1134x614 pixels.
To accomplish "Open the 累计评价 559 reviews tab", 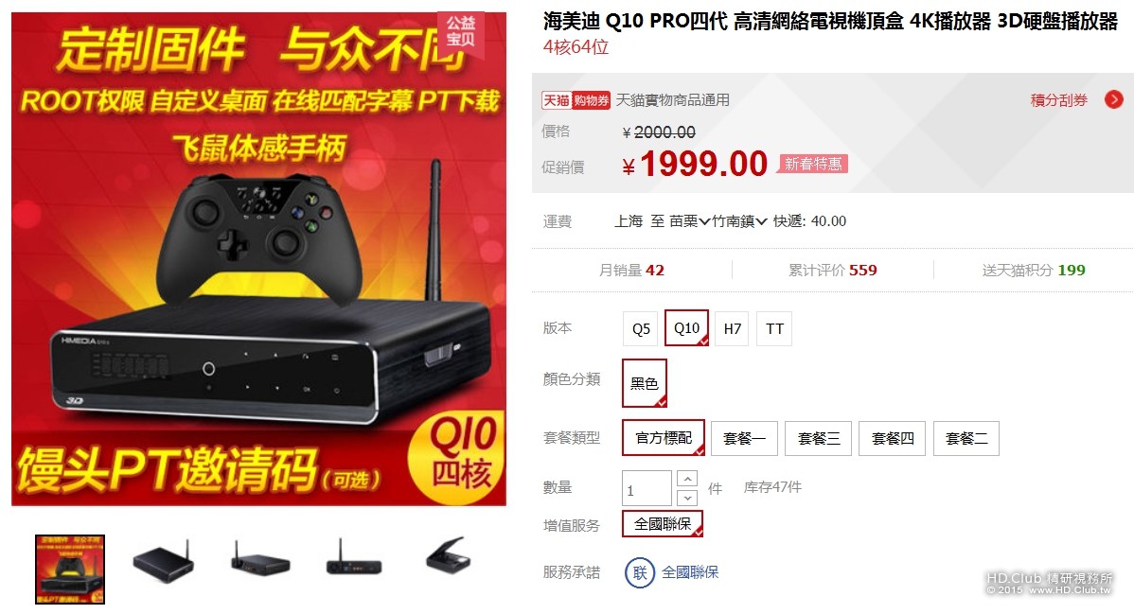I will click(x=832, y=270).
